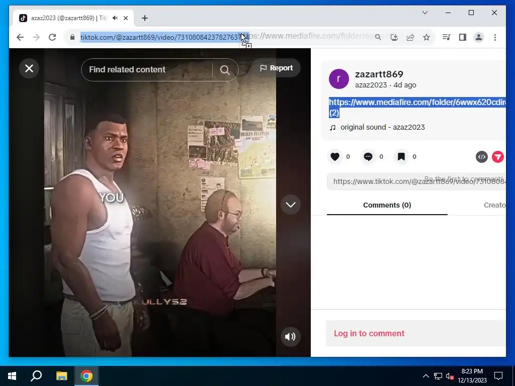Open comments via speech bubble icon
This screenshot has width=515, height=386.
point(368,157)
